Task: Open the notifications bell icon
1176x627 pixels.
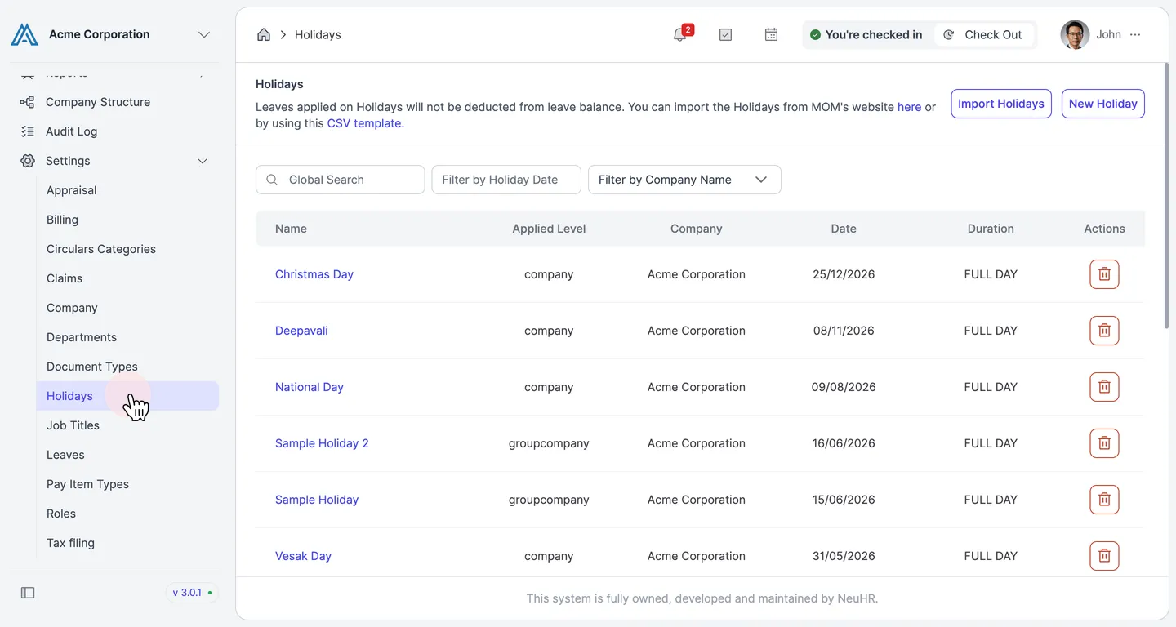Action: pos(679,34)
